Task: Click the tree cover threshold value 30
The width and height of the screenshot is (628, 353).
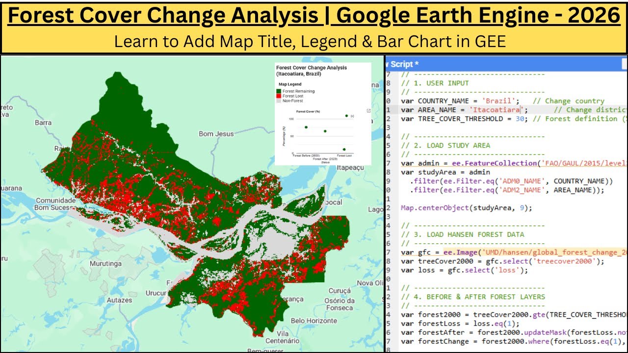Action: click(520, 119)
